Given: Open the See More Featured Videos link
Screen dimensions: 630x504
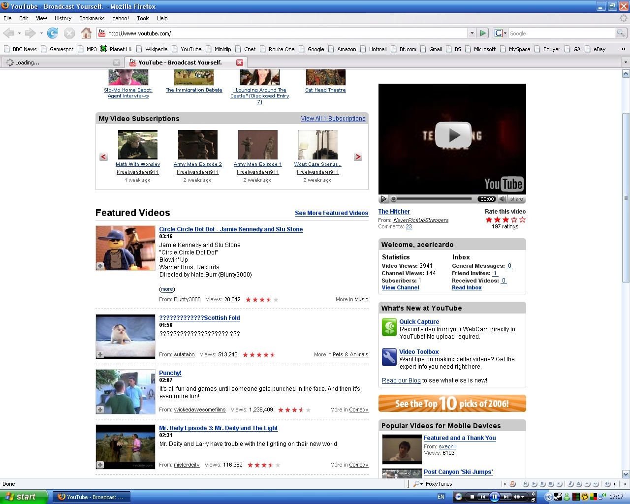Looking at the screenshot, I should pyautogui.click(x=331, y=213).
